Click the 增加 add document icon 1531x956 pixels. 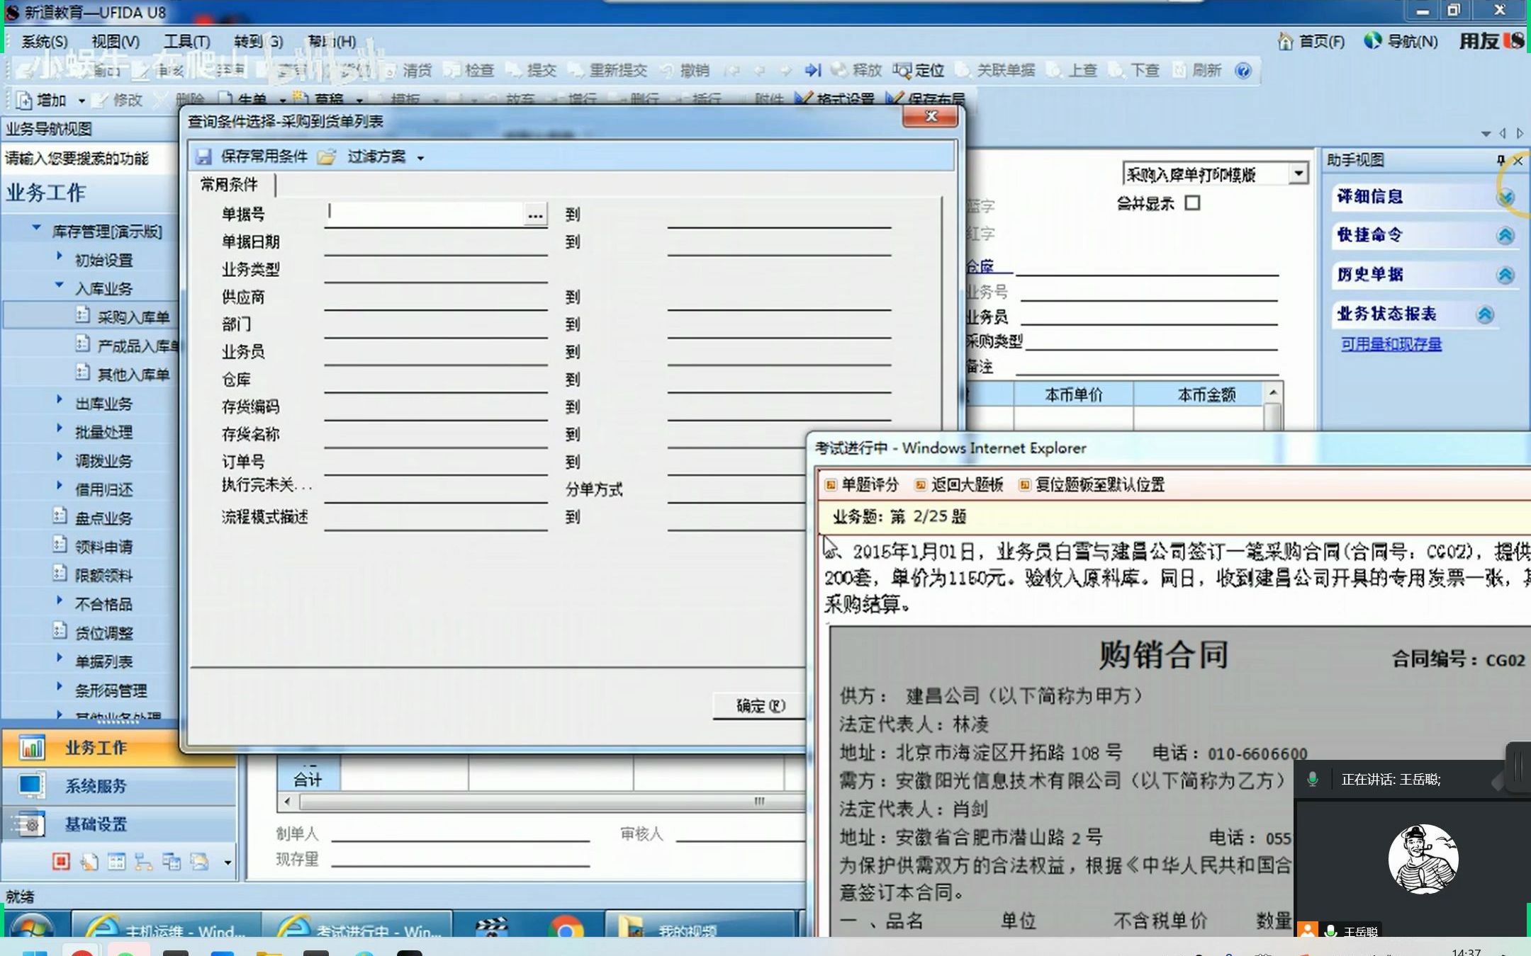click(x=25, y=101)
